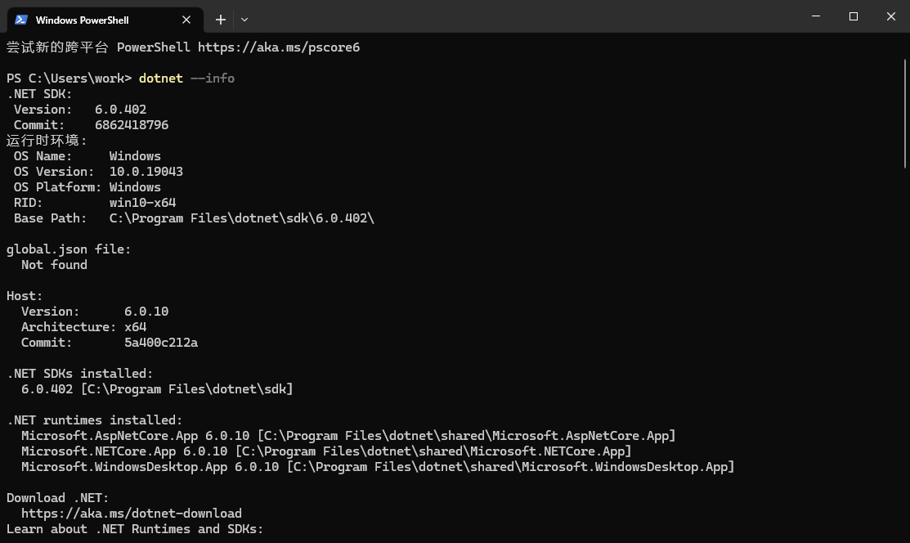Image resolution: width=910 pixels, height=543 pixels.
Task: Open the aka.ms/pscore6 link
Action: click(x=278, y=47)
